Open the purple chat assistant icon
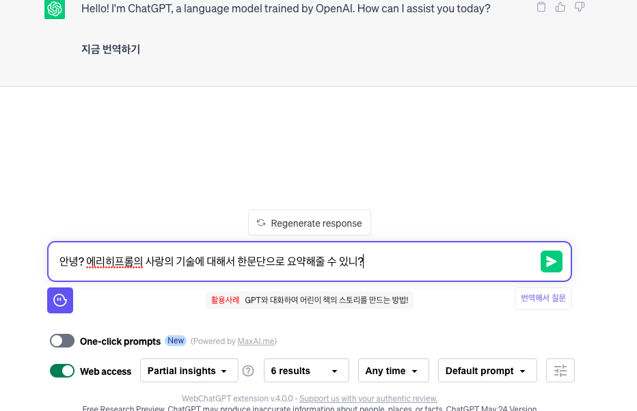637x411 pixels. pyautogui.click(x=60, y=300)
